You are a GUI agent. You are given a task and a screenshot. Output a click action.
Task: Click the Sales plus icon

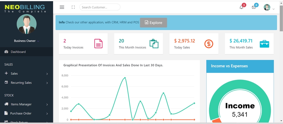[x=6, y=73]
